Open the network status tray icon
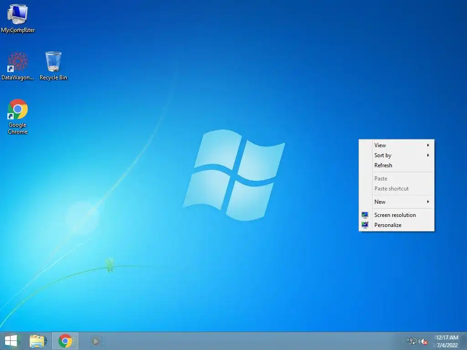Image resolution: width=467 pixels, height=350 pixels. point(412,341)
